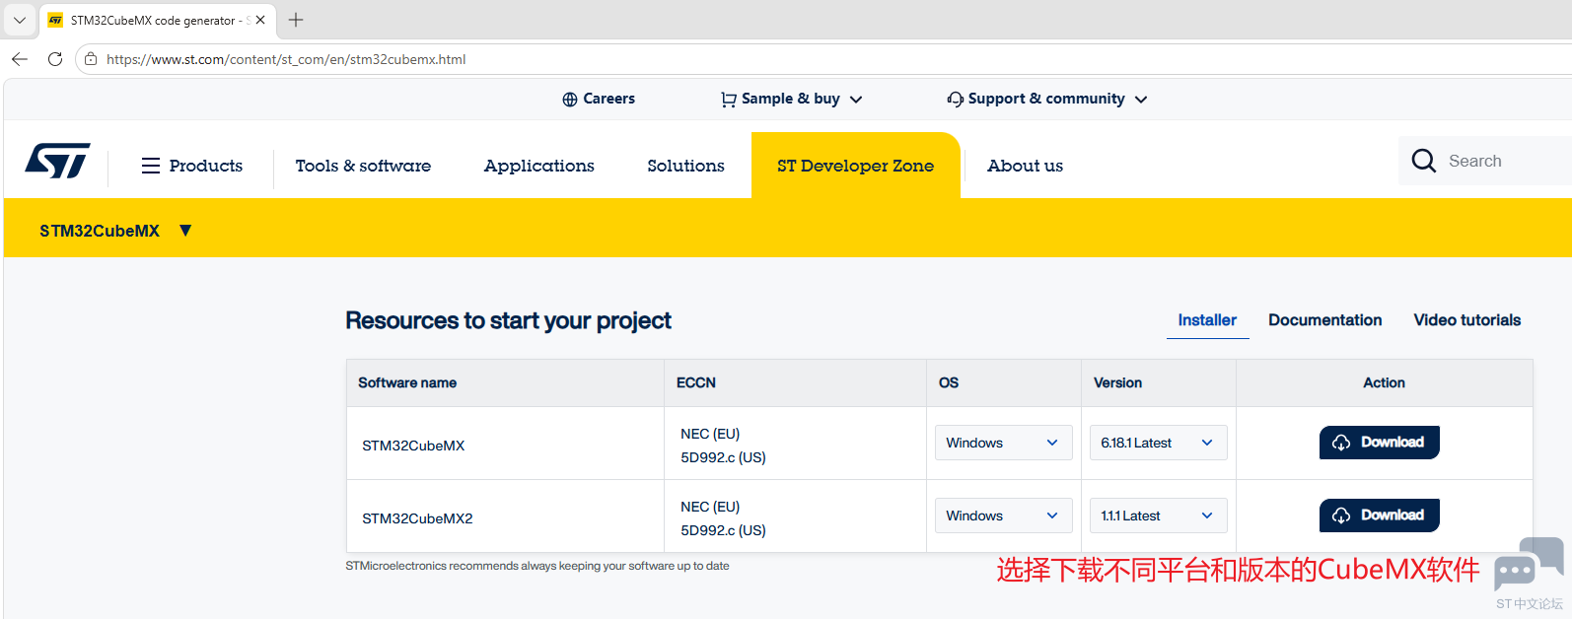Screen dimensions: 1572x619
Task: Click the STM32CubeMX title in yellow bar
Action: coord(100,231)
